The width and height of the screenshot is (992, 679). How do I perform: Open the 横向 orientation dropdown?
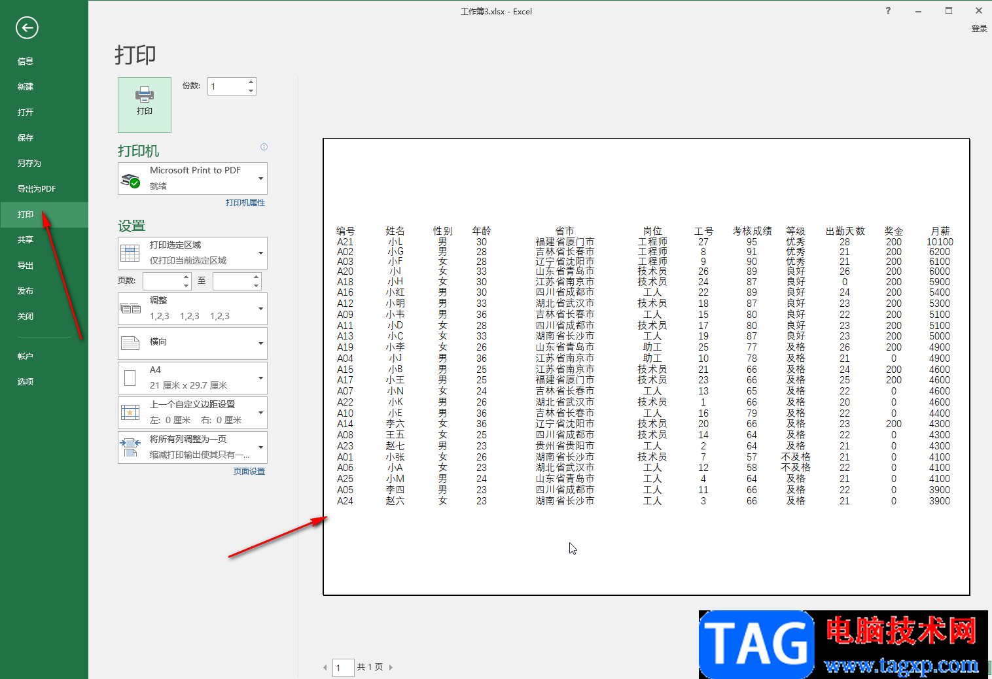click(260, 343)
